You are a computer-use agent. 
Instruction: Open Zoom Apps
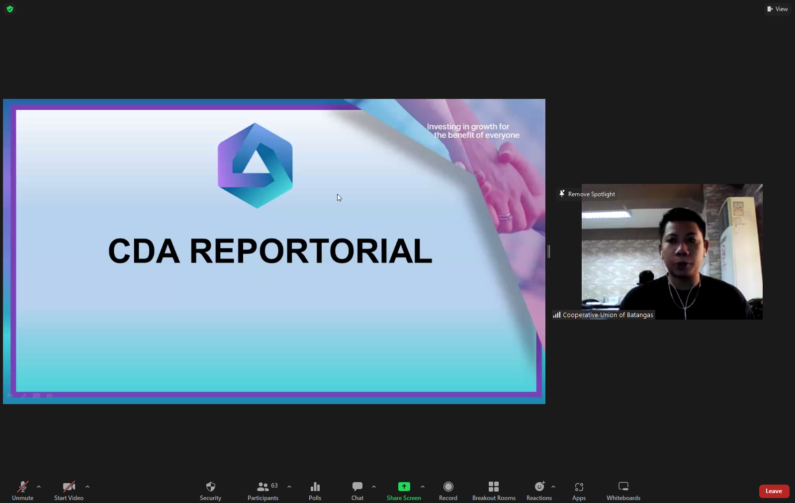click(579, 491)
